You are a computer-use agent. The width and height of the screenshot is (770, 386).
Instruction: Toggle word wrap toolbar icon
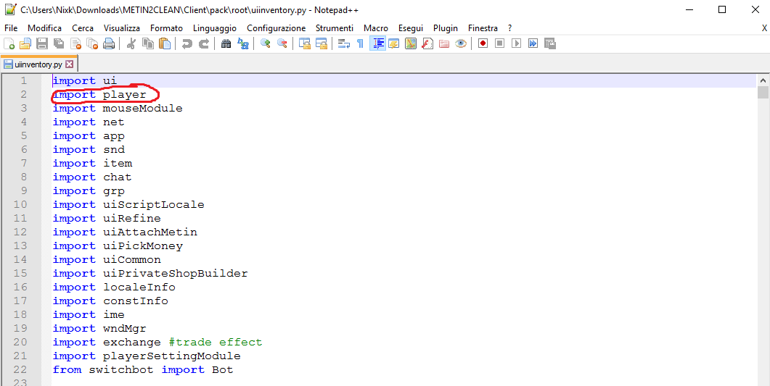tap(344, 43)
